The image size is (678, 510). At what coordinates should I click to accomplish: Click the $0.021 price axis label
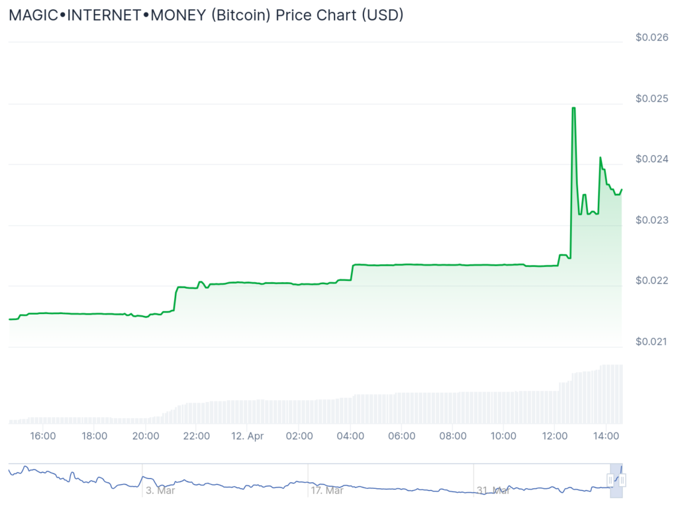pos(652,342)
